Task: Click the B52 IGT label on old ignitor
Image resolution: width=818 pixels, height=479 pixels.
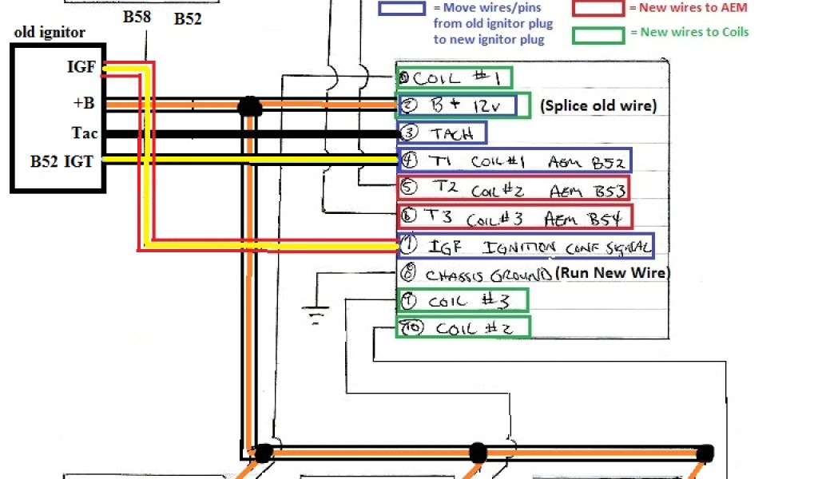Action: [x=62, y=162]
